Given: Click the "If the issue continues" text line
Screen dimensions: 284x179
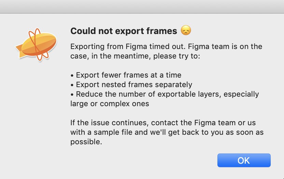Looking at the screenshot, I should (x=163, y=123).
